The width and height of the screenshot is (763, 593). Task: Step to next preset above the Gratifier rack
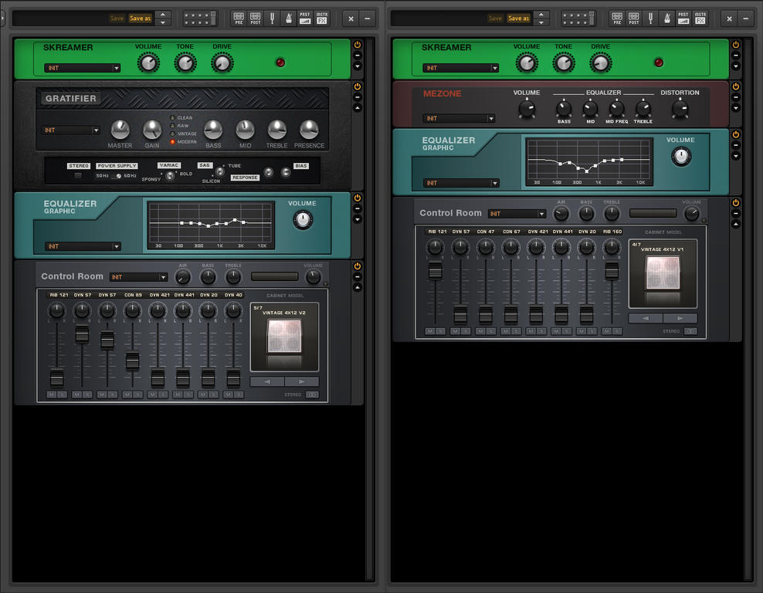point(162,22)
